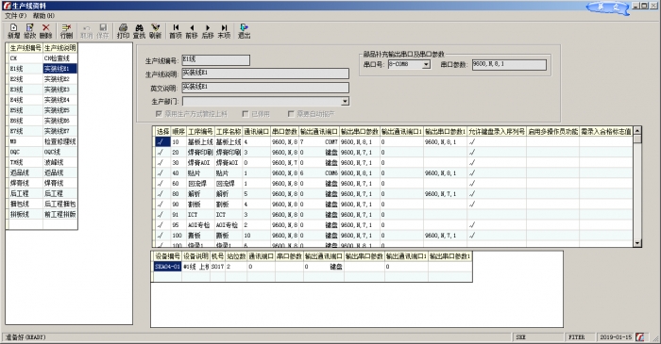Toggle the 需要自动报产 checkbox

[x=291, y=113]
